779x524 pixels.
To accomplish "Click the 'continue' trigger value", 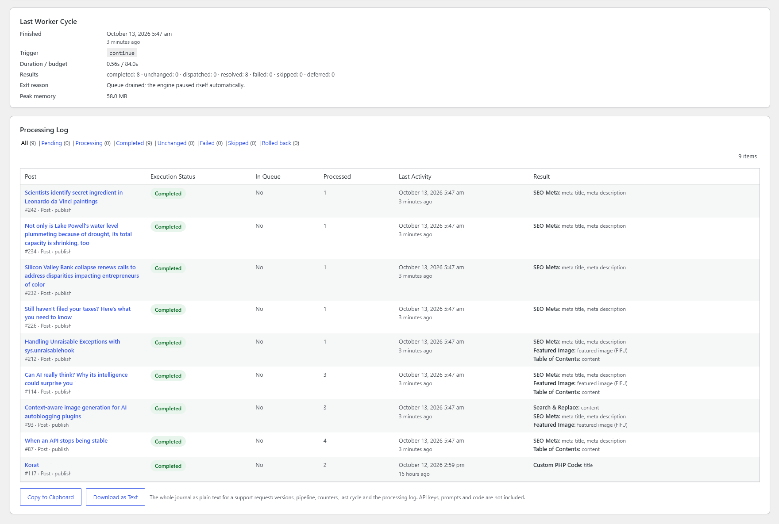I will [x=122, y=53].
